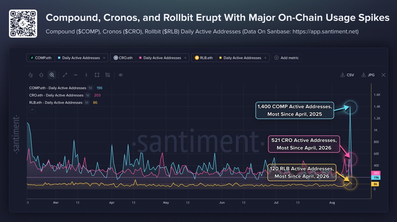Click the 1.4K axis label
Viewport: 397px width, 222px height.
pos(377,107)
